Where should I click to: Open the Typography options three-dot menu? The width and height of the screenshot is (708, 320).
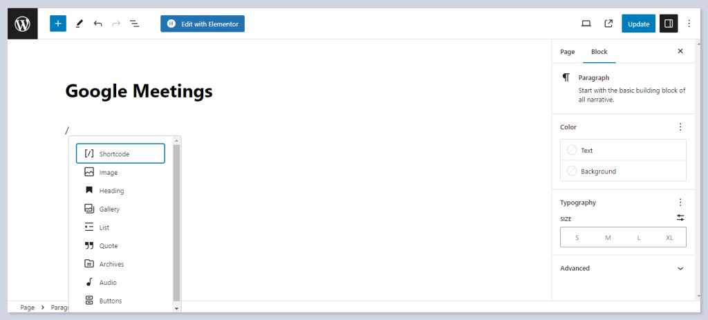click(x=680, y=203)
